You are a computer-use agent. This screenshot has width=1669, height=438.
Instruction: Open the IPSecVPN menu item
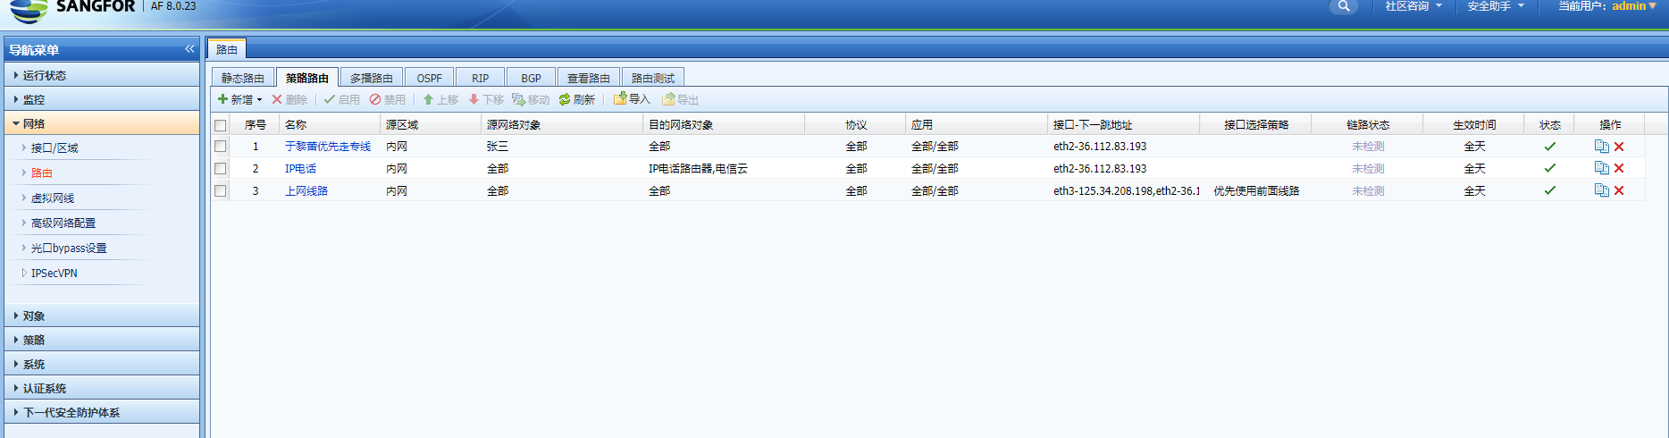(x=55, y=274)
